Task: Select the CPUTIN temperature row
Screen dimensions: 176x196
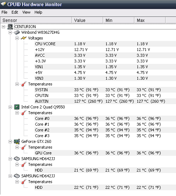Action: click(x=105, y=95)
